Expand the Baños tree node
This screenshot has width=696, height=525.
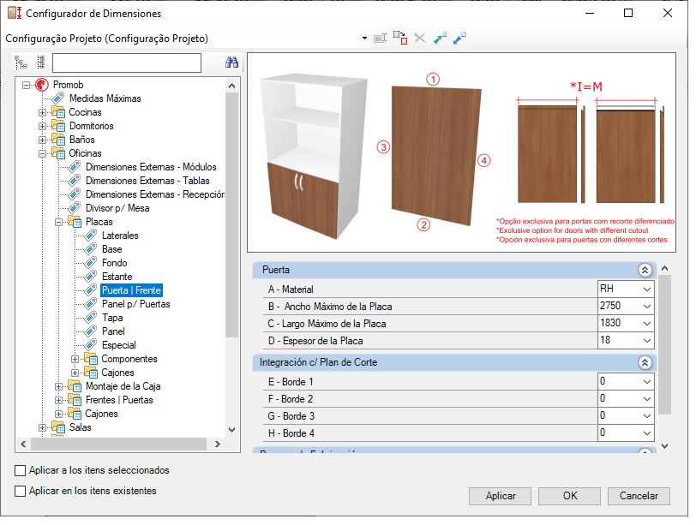42,140
